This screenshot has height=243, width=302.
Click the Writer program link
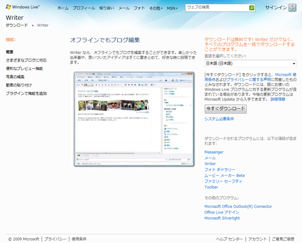pyautogui.click(x=210, y=164)
